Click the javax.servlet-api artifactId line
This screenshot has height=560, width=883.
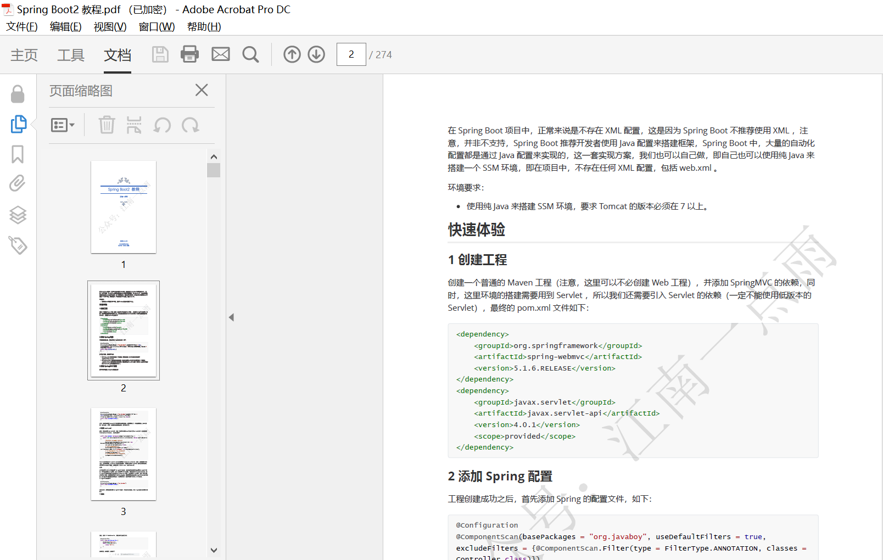click(567, 413)
